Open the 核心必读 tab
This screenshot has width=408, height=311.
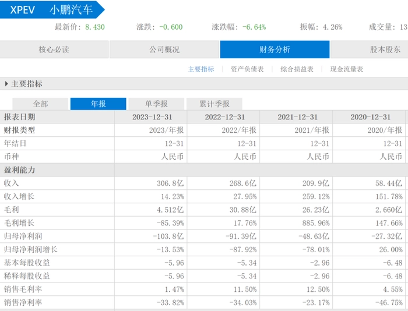(54, 50)
